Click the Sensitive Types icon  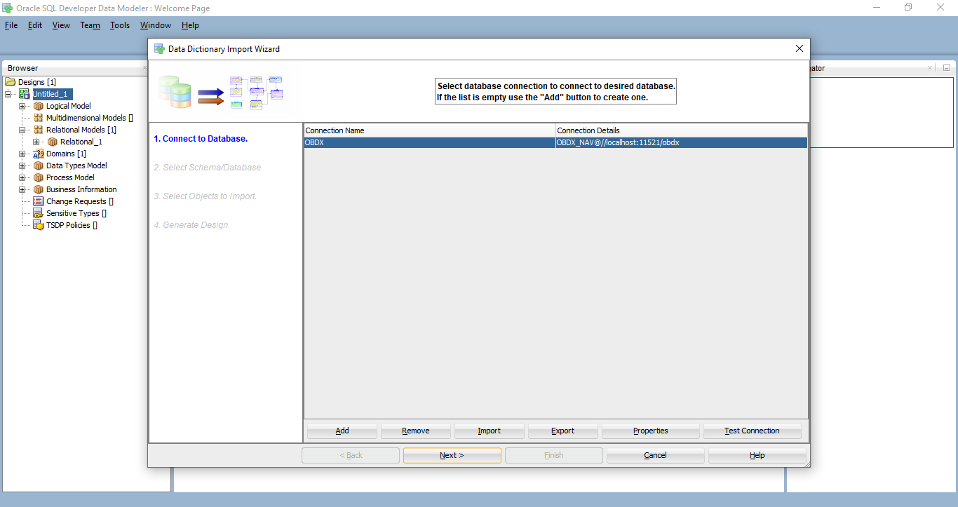pos(39,213)
